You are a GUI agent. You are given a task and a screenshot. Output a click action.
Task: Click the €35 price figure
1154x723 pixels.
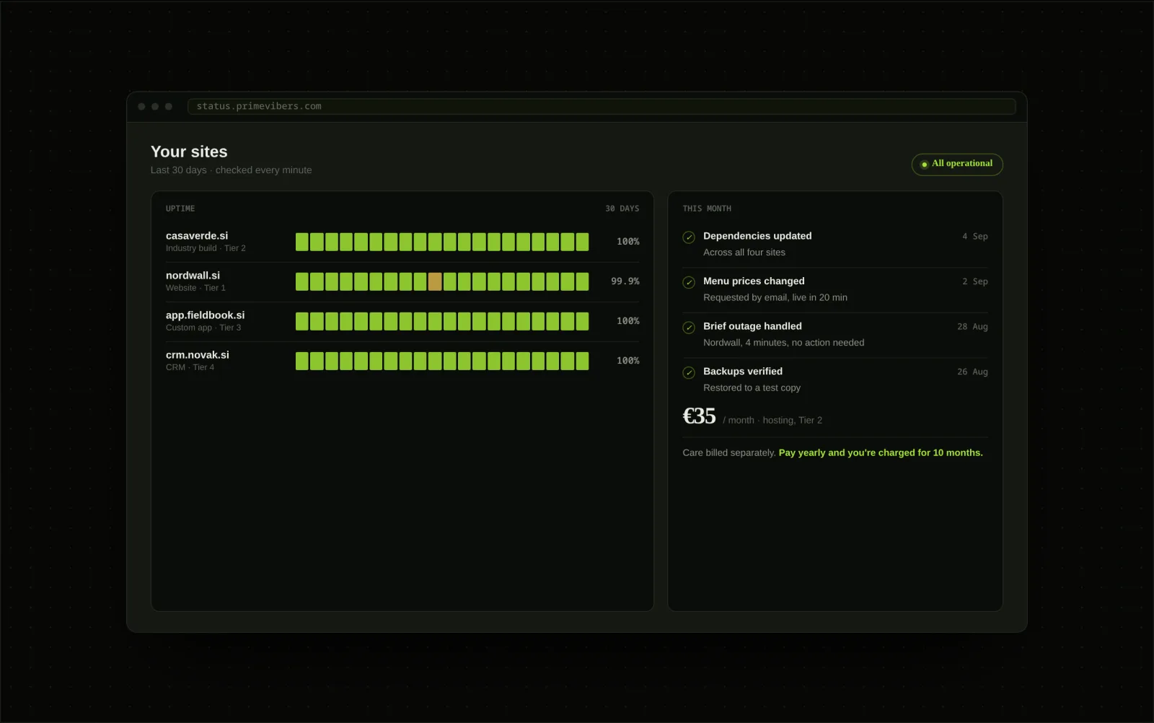pyautogui.click(x=699, y=416)
